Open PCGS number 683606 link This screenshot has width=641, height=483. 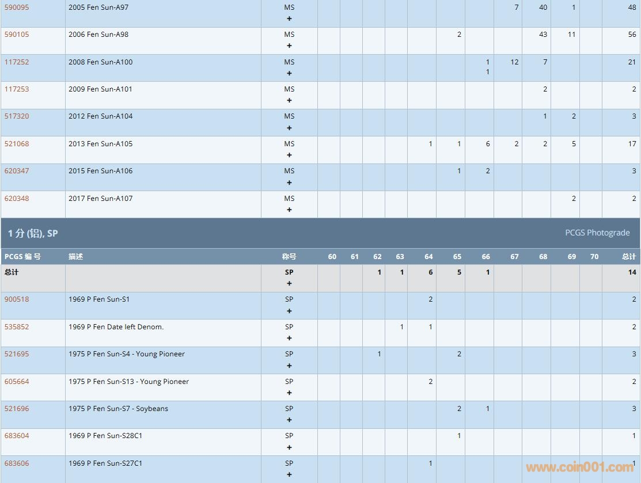(17, 463)
